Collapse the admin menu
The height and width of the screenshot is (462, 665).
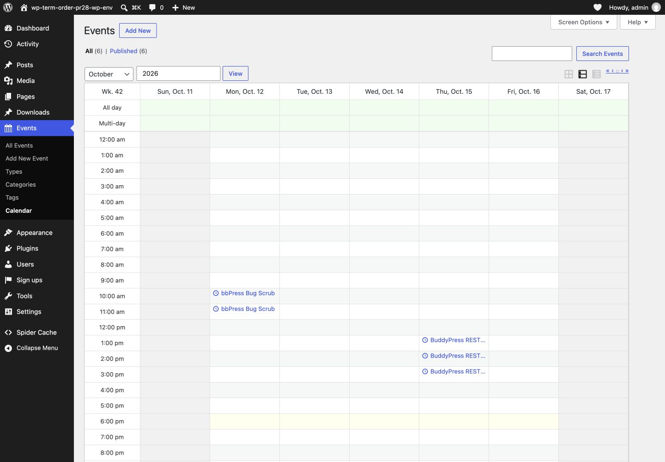(37, 348)
